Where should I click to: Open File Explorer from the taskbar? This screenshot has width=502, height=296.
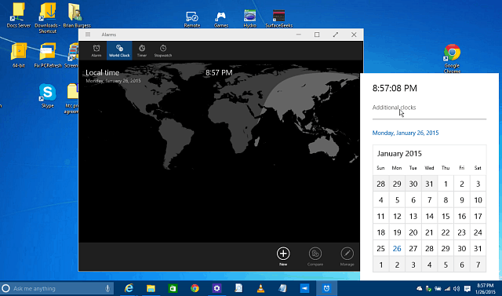(x=151, y=289)
